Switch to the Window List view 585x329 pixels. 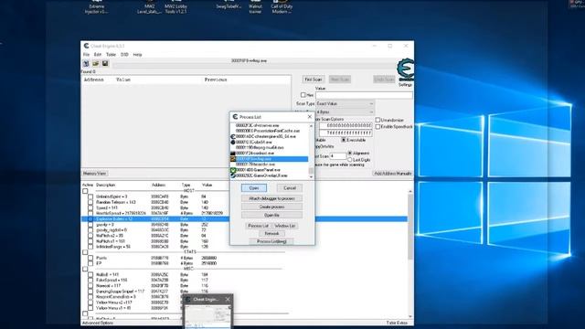[x=285, y=226]
